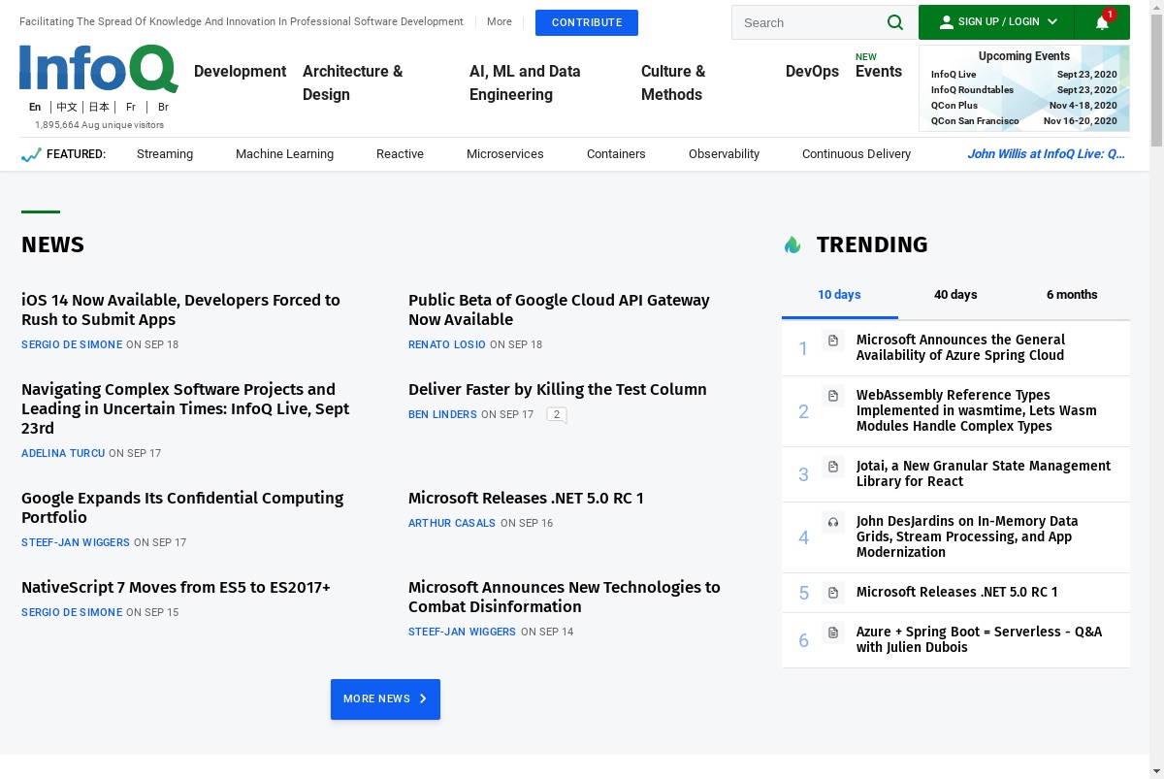Open author Renato Losio's profile
The width and height of the screenshot is (1164, 779).
[447, 344]
